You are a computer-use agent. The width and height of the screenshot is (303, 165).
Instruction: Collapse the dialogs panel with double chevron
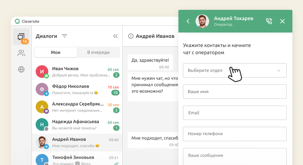tap(116, 36)
